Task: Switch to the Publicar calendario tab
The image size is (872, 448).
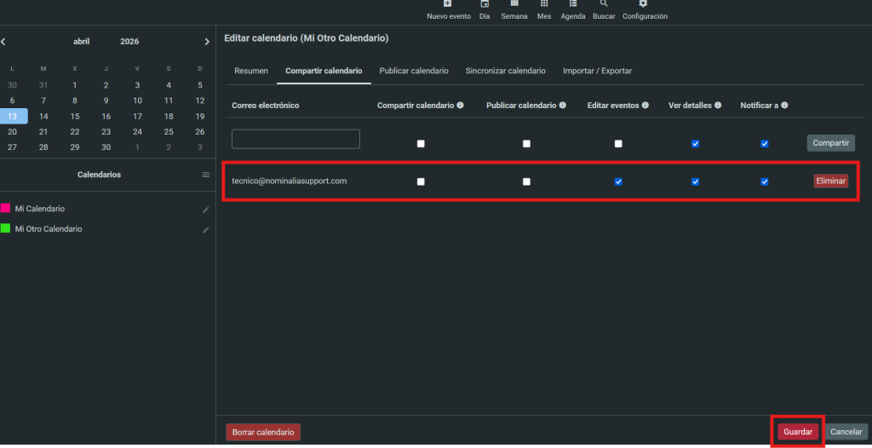Action: click(x=414, y=71)
